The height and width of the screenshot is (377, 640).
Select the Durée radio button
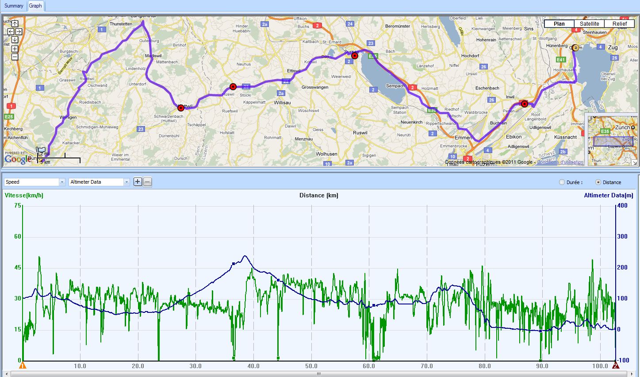tap(562, 182)
